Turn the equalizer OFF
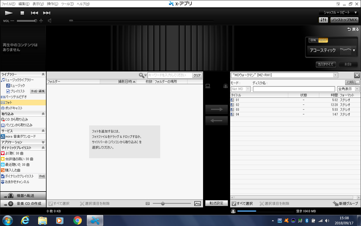 tap(323, 40)
